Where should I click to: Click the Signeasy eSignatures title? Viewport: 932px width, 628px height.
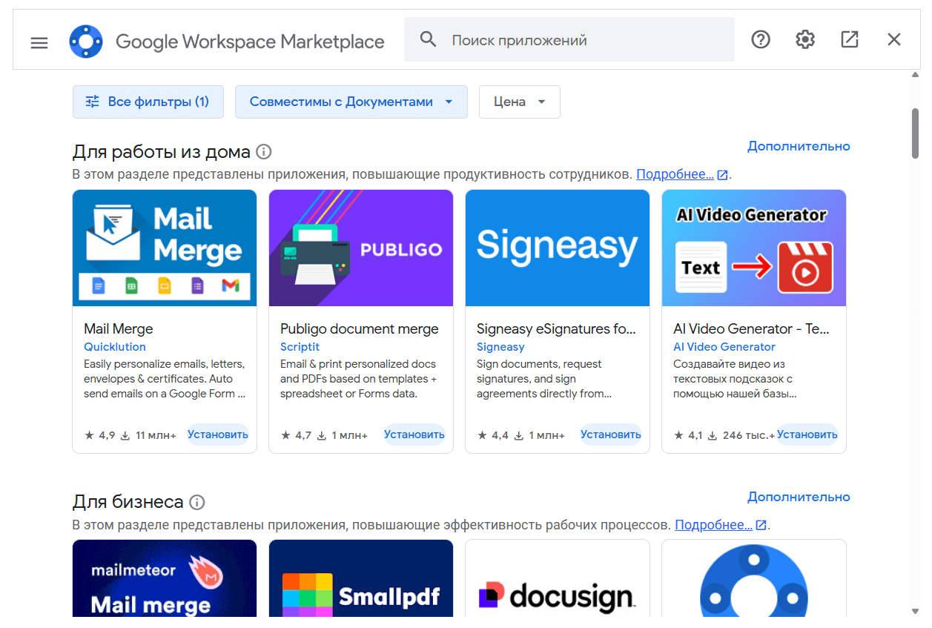[x=556, y=329]
